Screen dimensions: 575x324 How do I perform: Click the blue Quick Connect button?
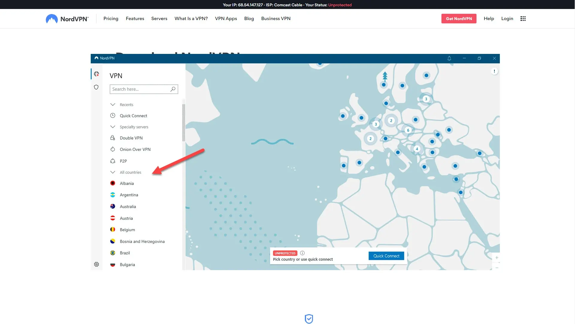386,256
